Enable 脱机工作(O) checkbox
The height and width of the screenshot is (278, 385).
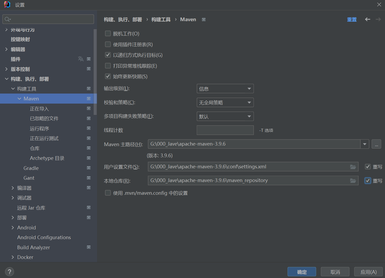(108, 33)
